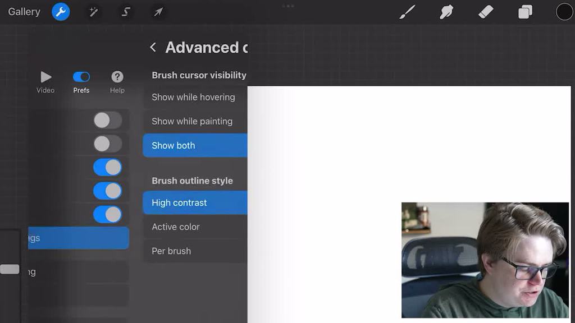Select High contrast outline style

pyautogui.click(x=195, y=202)
